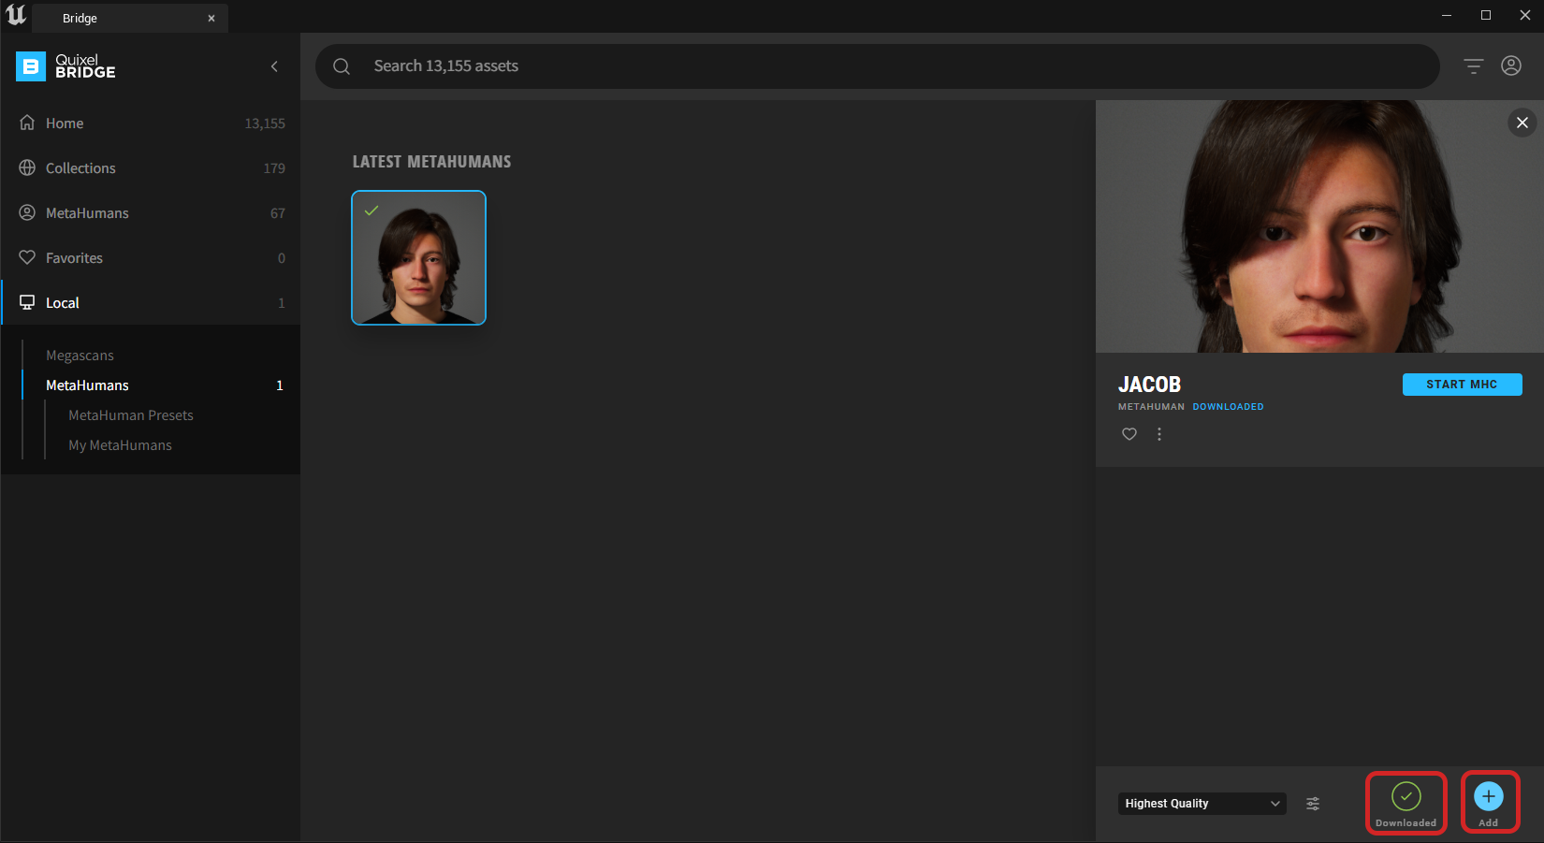Screen dimensions: 1544x843
Task: Select MetaHumans with 67 assets
Action: pos(87,213)
